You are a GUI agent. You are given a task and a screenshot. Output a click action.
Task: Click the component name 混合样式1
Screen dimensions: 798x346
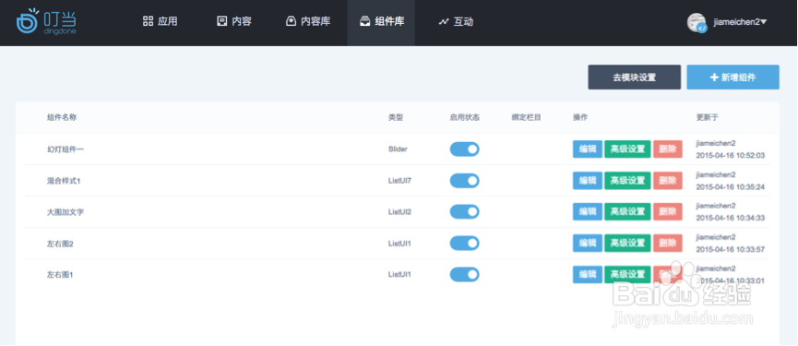64,181
